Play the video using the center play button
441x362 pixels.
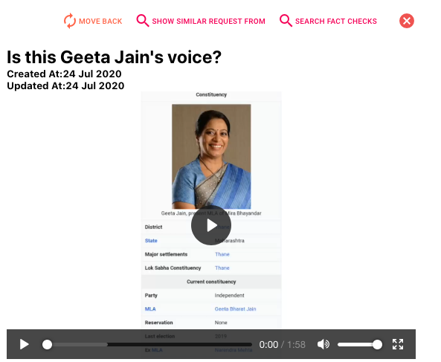click(x=211, y=225)
